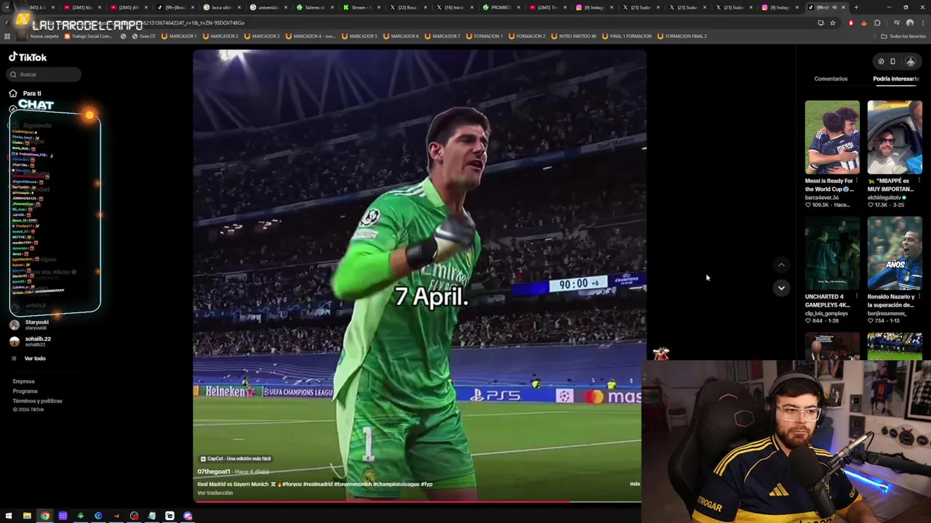The width and height of the screenshot is (931, 523).
Task: Click the Chrome taskbar icon
Action: (45, 516)
